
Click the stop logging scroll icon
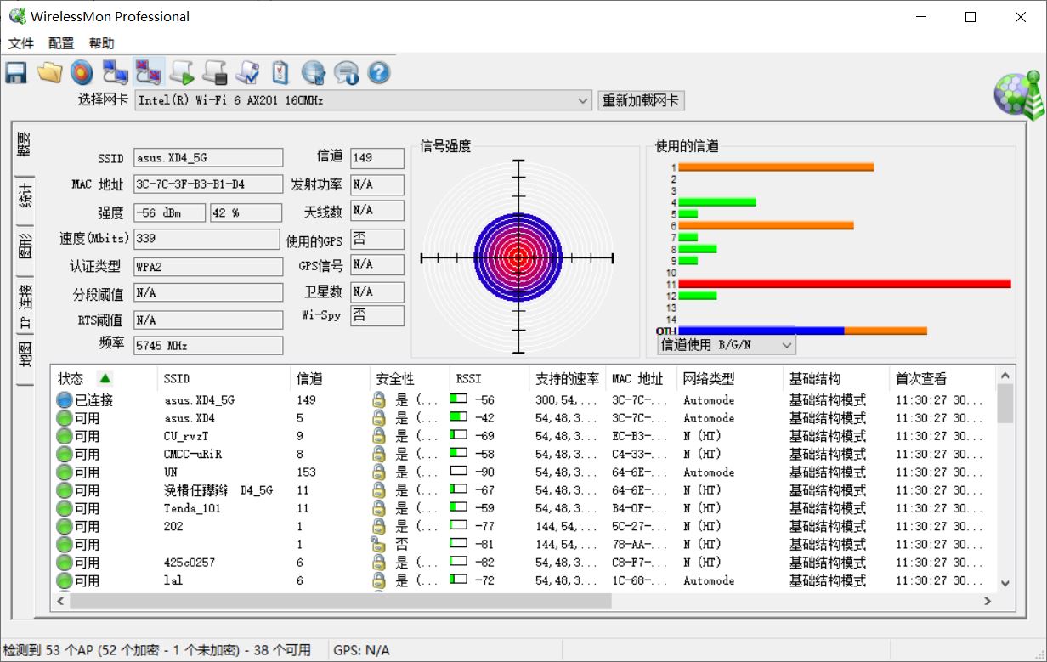coord(214,73)
